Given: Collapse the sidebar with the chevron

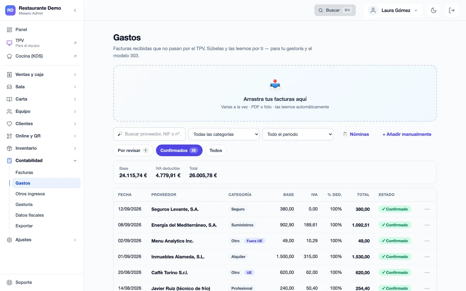Looking at the screenshot, I should coord(75,10).
